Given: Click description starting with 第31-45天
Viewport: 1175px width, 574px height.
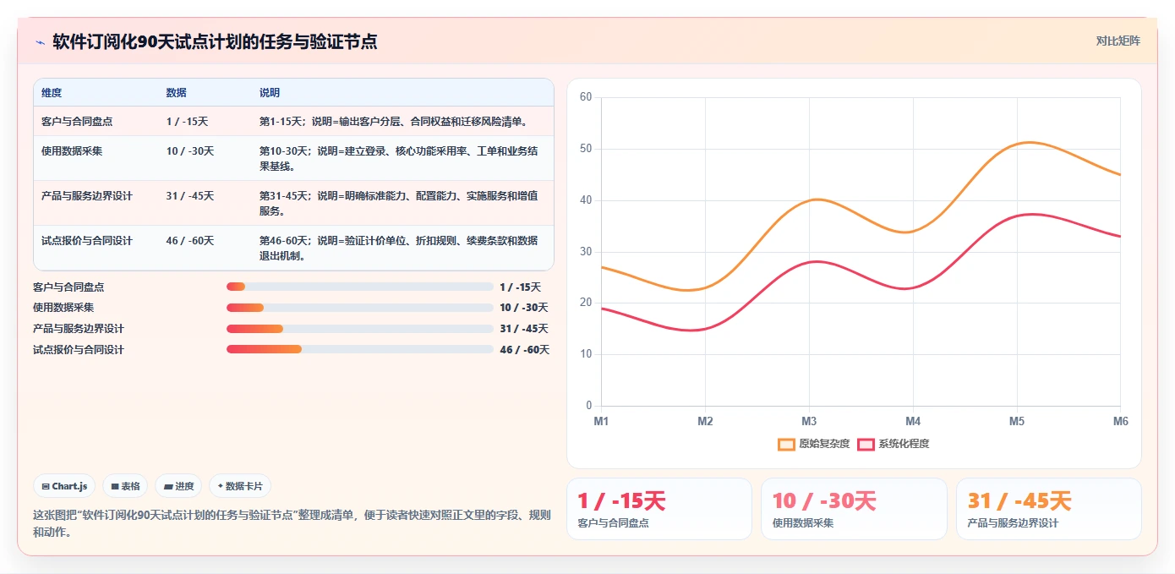Looking at the screenshot, I should click(x=399, y=204).
